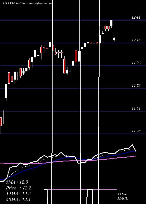Image resolution: width=146 pixels, height=204 pixels.
Task: Click the 11.51 price level label
Action: point(136,108)
